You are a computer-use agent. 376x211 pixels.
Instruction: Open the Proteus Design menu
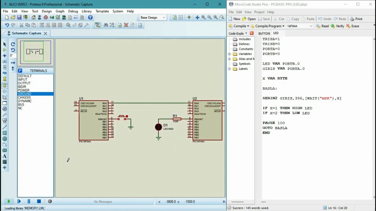(x=47, y=11)
